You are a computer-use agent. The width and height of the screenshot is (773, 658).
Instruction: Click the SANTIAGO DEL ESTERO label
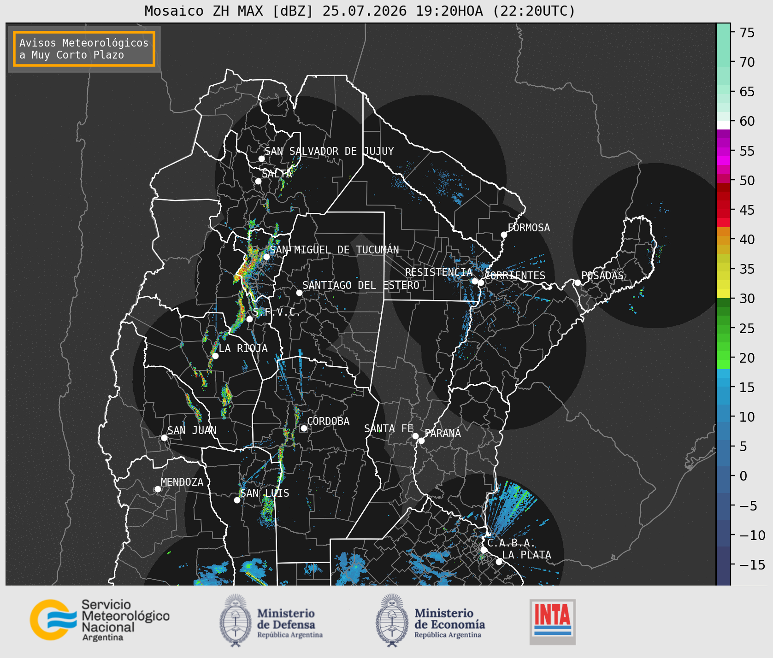[361, 285]
